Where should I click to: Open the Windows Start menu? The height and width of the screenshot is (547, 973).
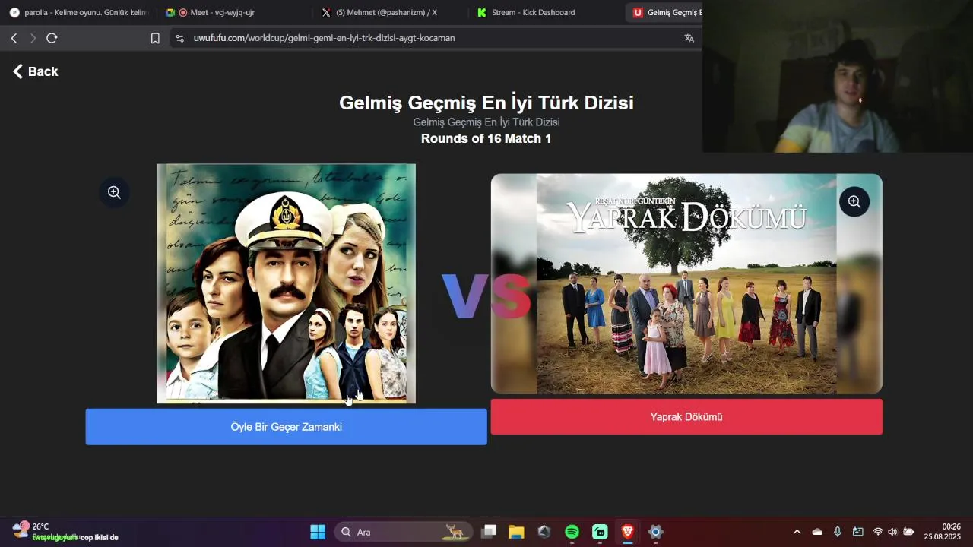pyautogui.click(x=318, y=532)
